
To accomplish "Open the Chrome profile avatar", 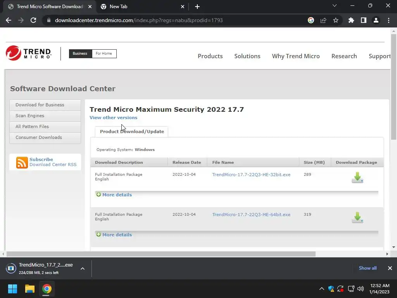I will click(376, 20).
